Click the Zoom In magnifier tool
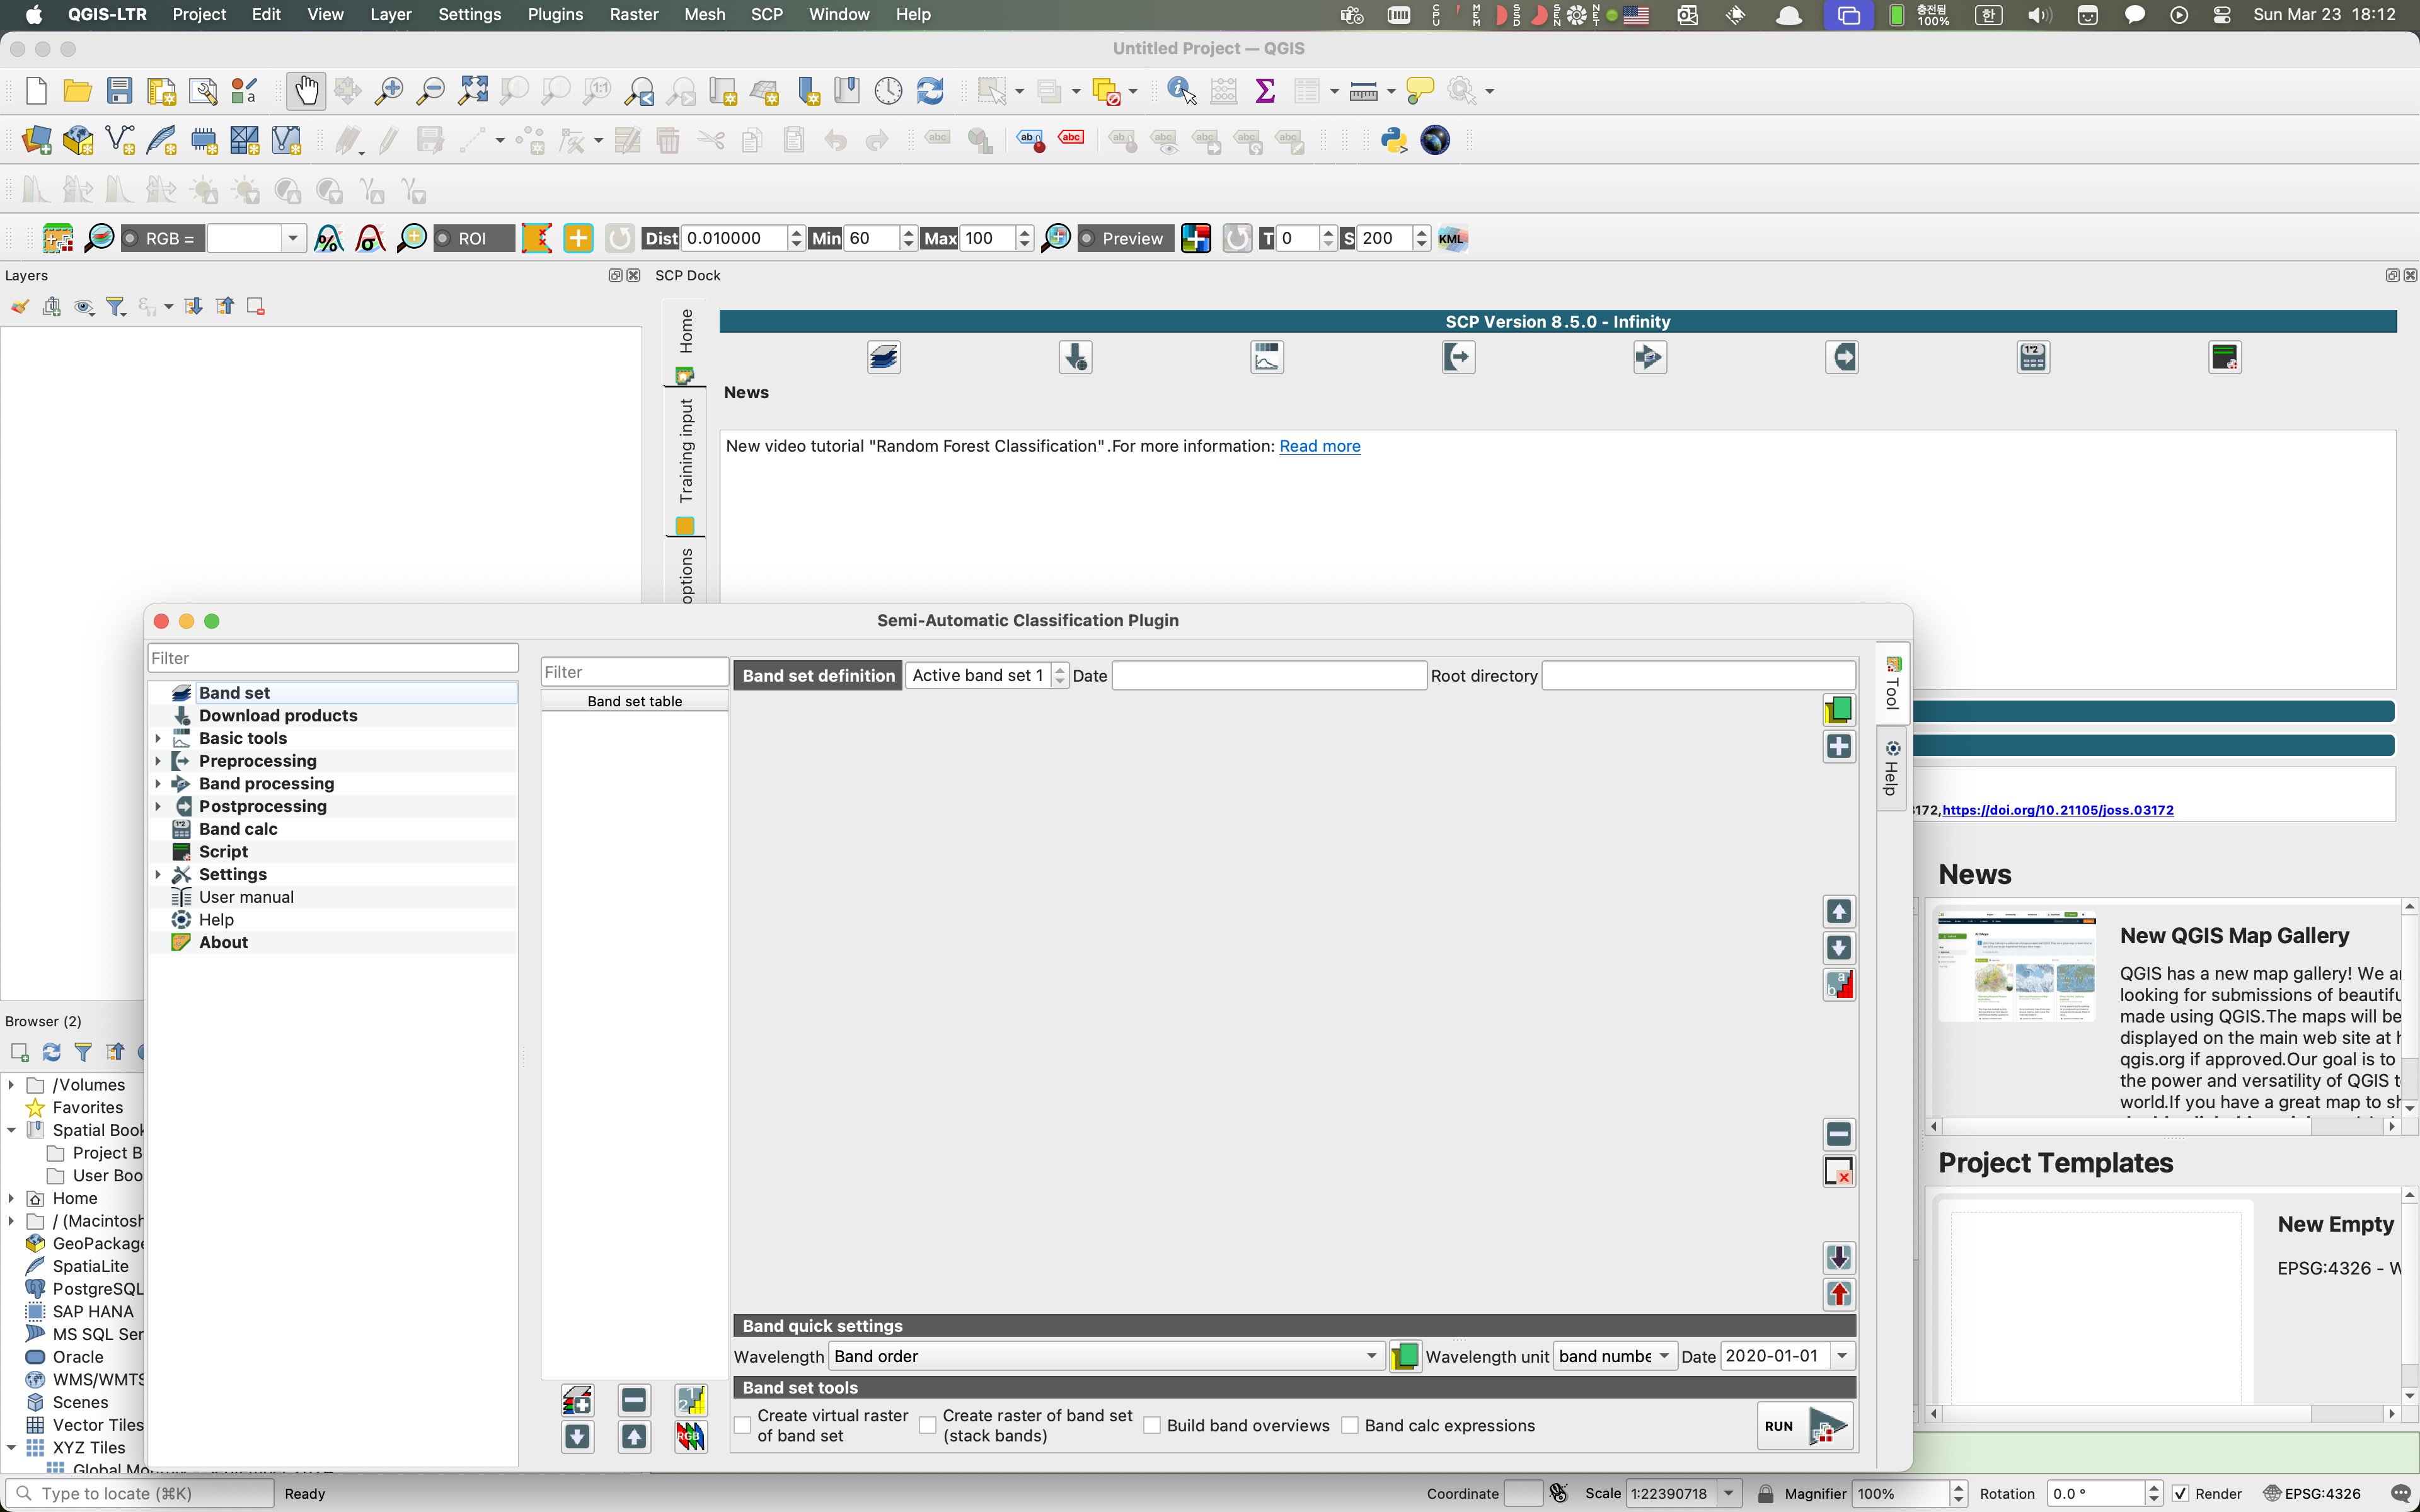This screenshot has width=2420, height=1512. pyautogui.click(x=388, y=91)
